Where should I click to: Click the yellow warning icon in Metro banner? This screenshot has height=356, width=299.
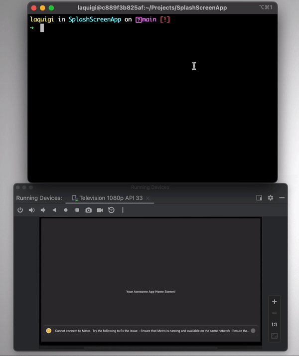point(49,331)
